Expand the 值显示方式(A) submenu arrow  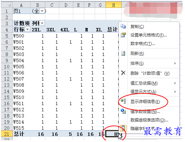175,91
